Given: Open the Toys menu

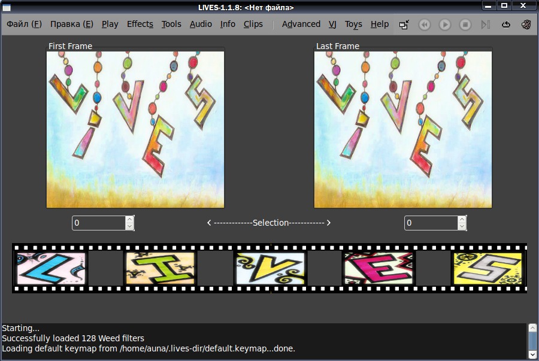Looking at the screenshot, I should (x=353, y=24).
